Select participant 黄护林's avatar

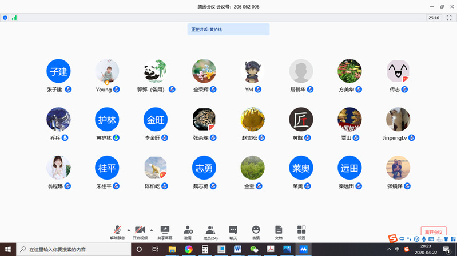(x=107, y=120)
